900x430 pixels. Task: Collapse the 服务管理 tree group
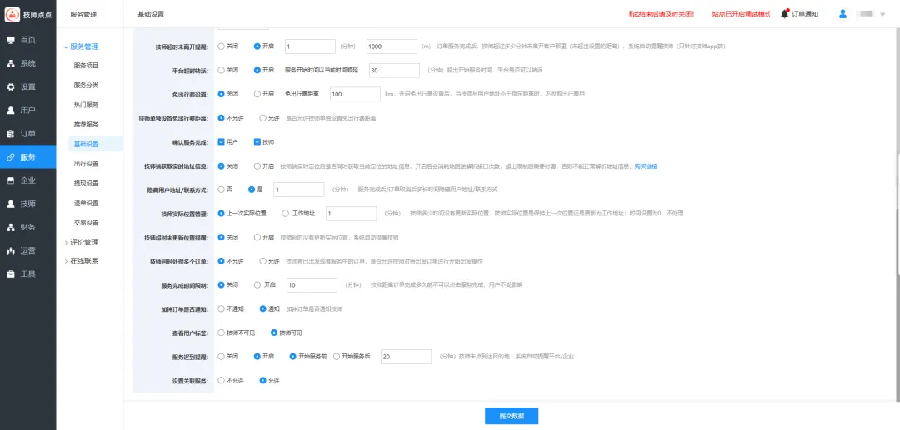click(67, 47)
